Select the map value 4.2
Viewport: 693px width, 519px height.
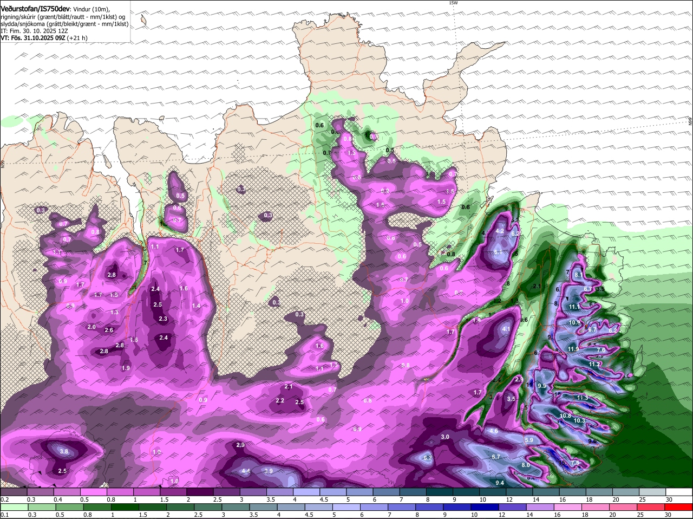(500, 231)
